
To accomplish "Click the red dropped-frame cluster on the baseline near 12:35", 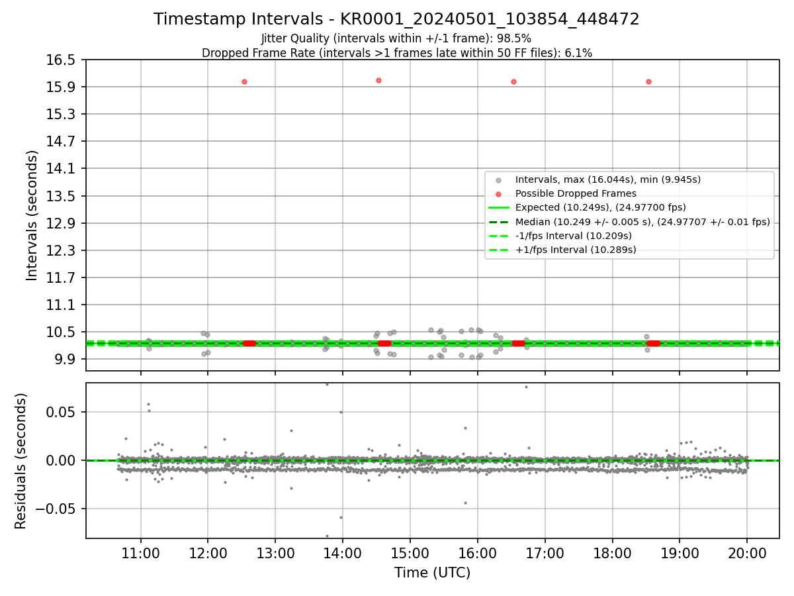I will coord(249,343).
